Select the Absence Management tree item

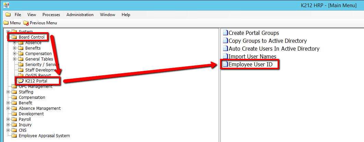point(39,108)
